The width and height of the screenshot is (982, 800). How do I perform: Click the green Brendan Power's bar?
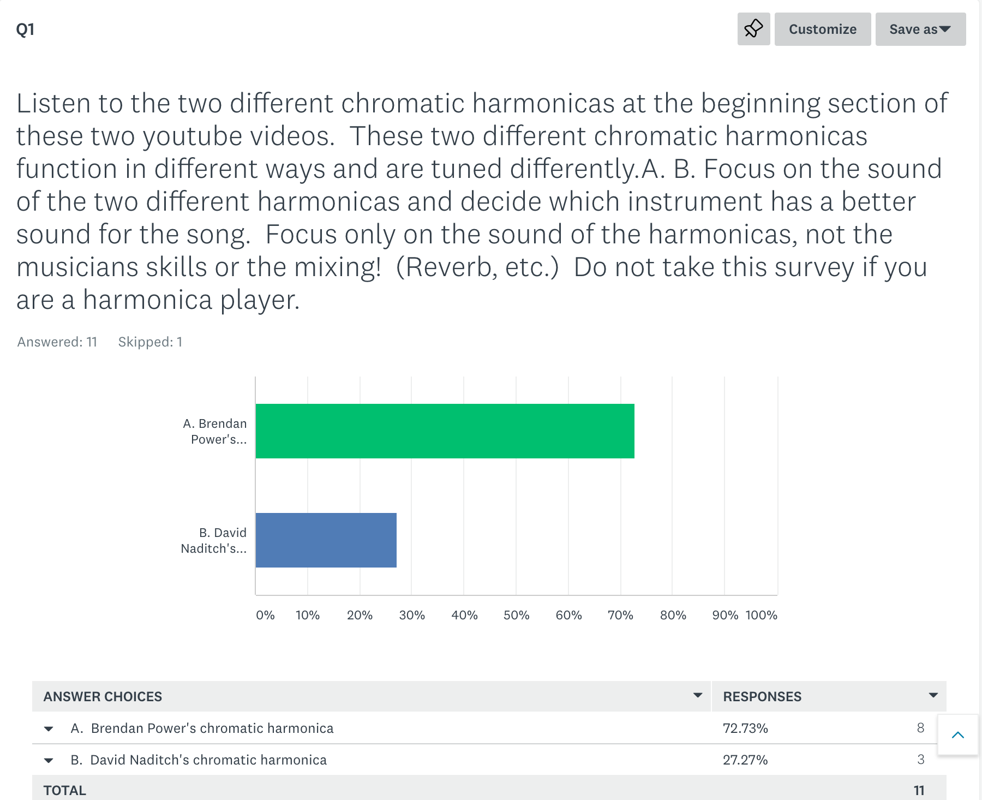tap(445, 431)
